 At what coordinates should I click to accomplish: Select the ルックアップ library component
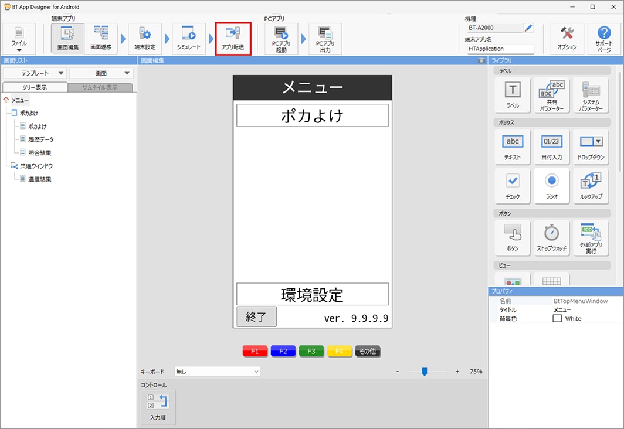(591, 186)
